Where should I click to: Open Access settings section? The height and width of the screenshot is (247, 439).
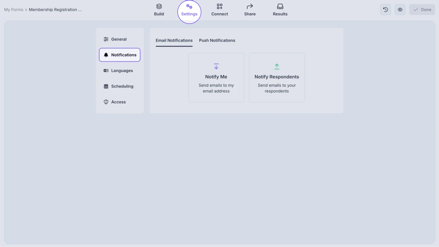coord(118,102)
